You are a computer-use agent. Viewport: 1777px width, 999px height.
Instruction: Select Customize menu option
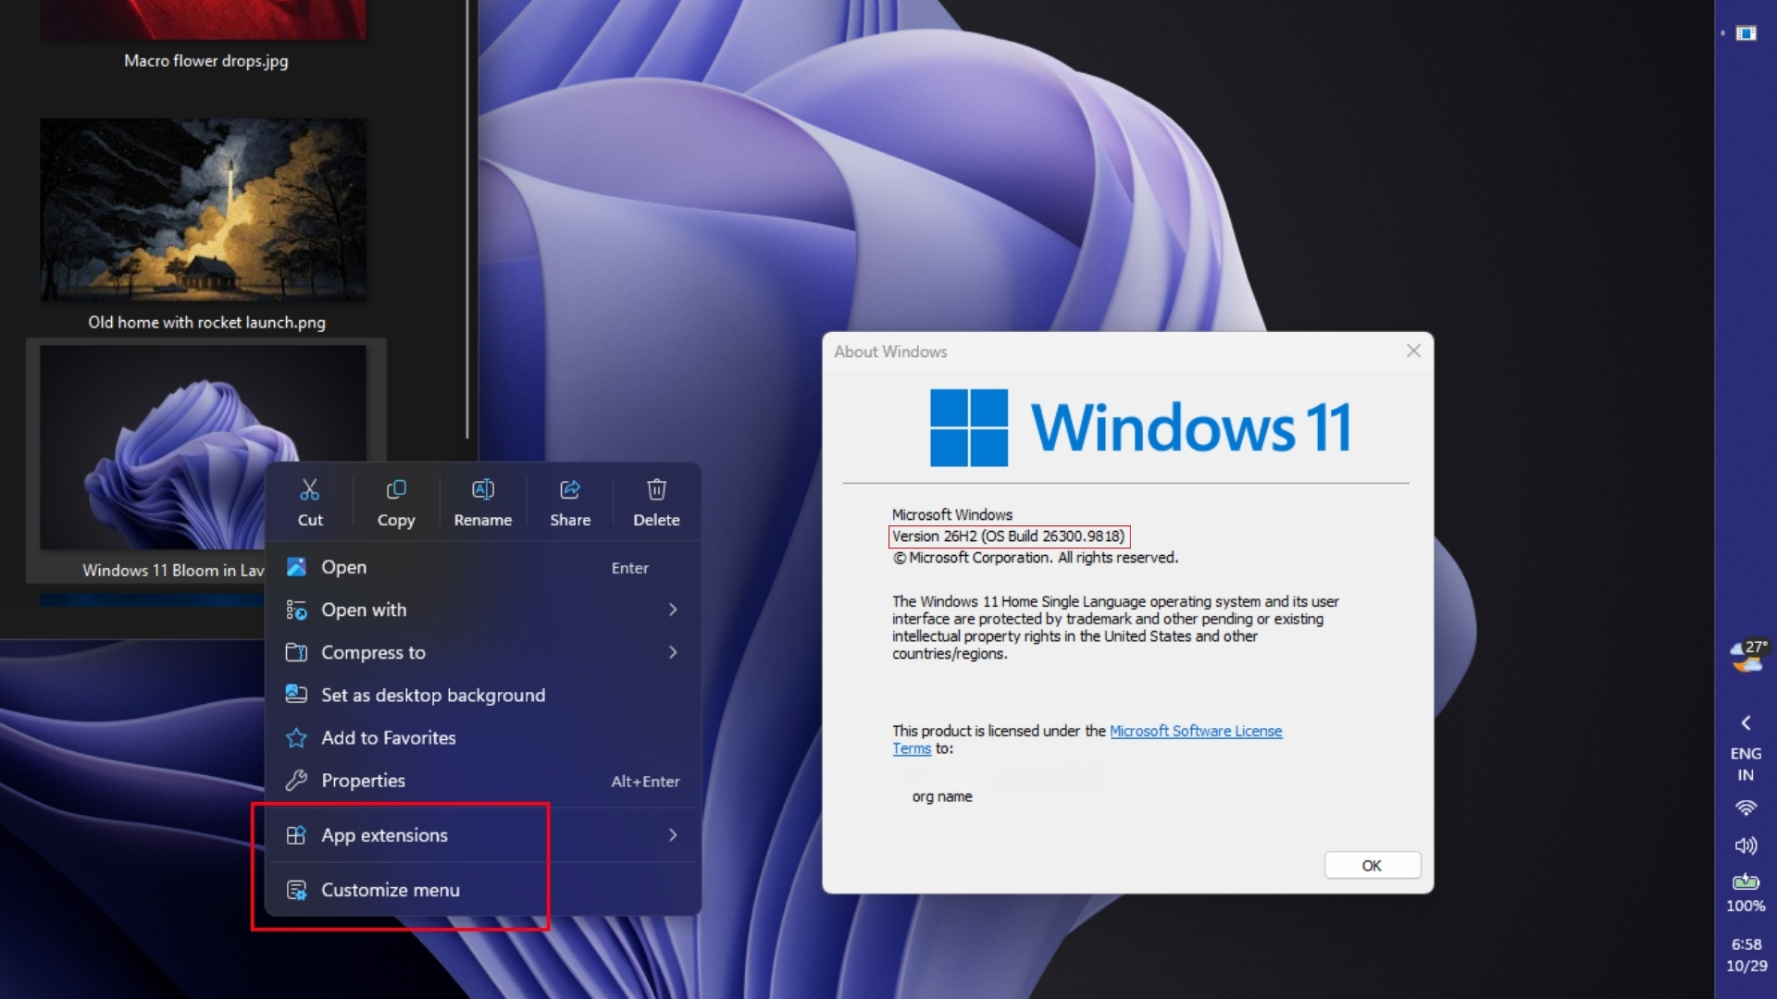click(x=482, y=890)
